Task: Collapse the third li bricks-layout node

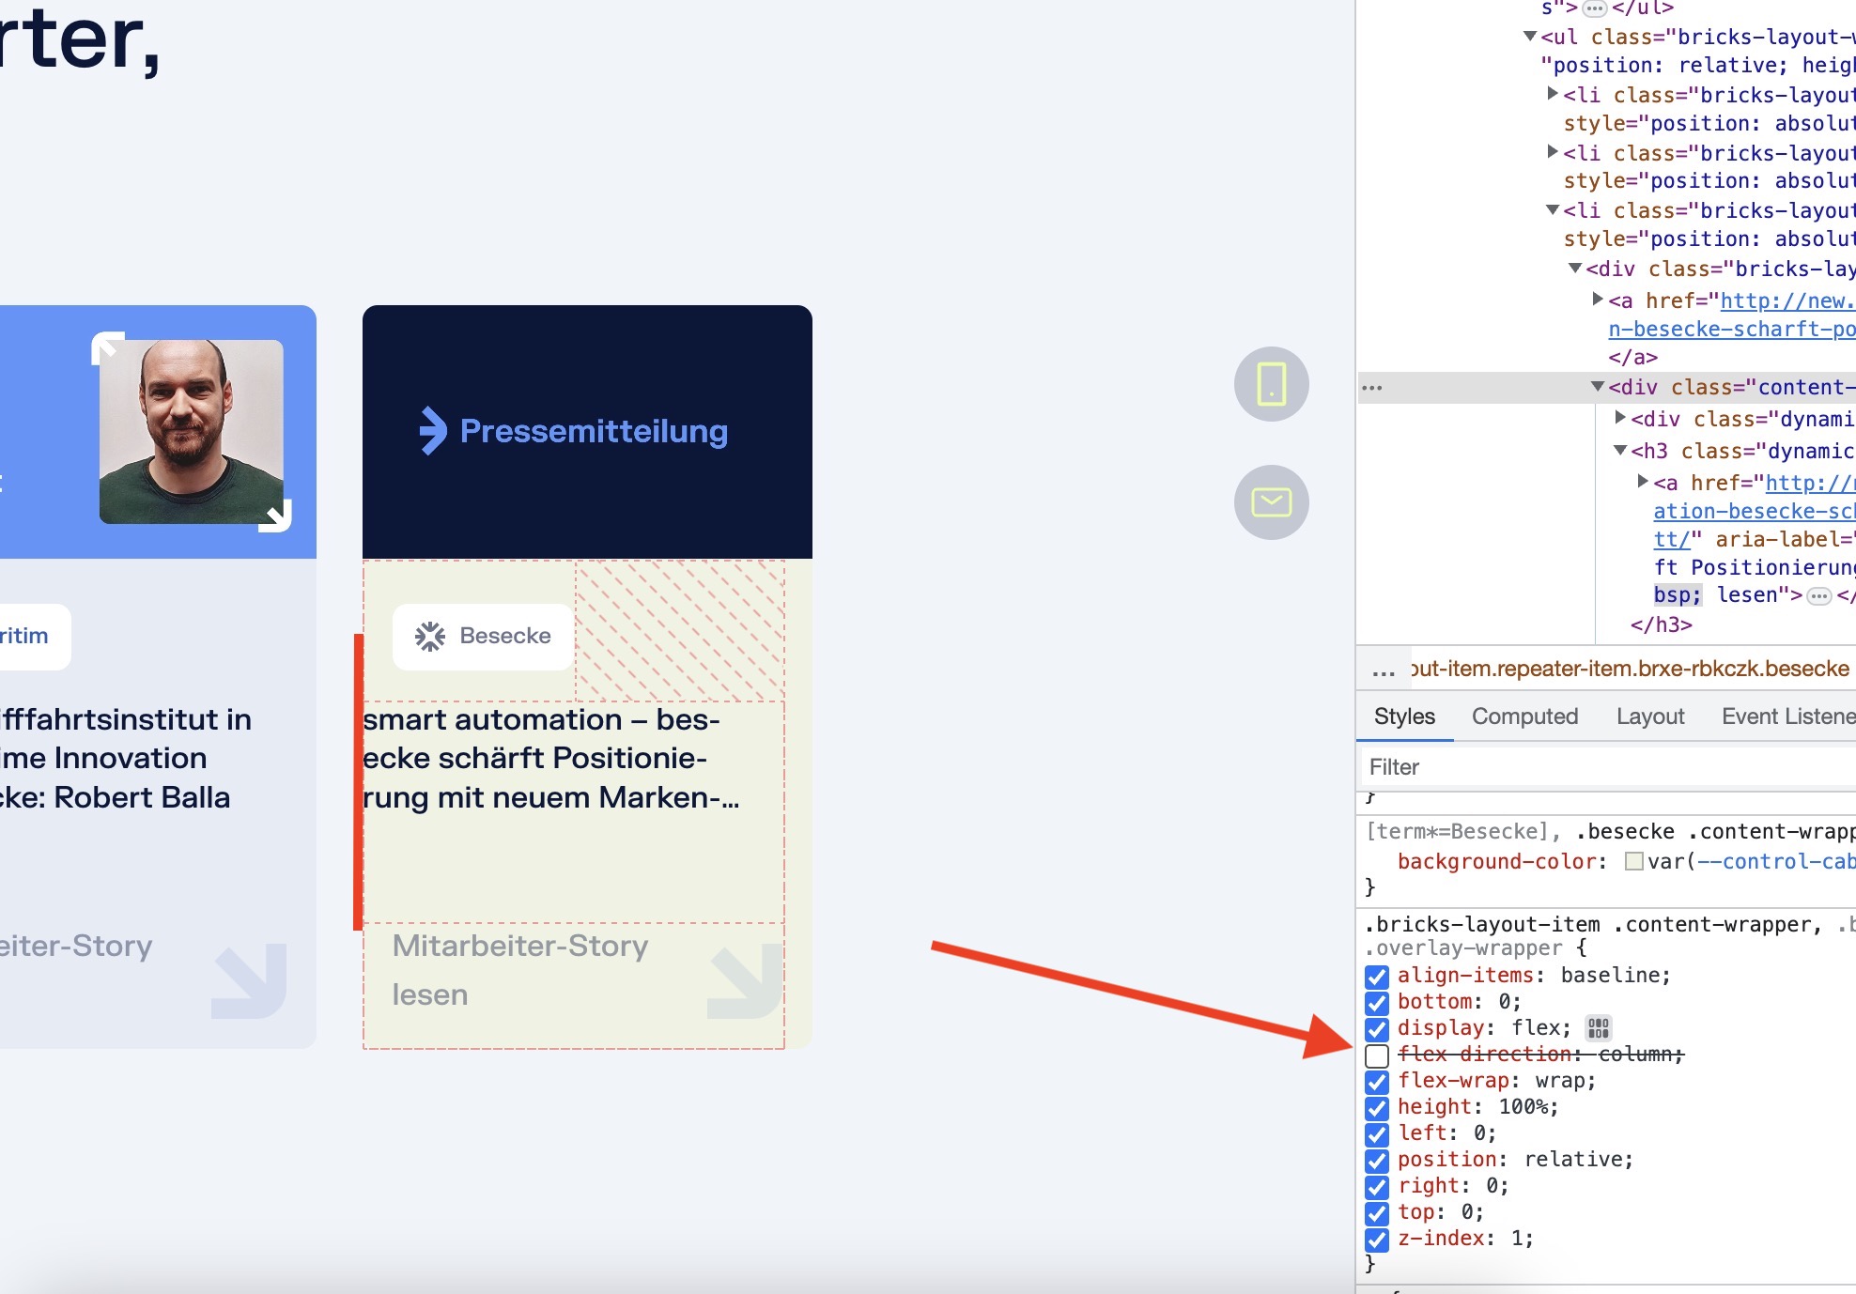Action: (x=1553, y=210)
